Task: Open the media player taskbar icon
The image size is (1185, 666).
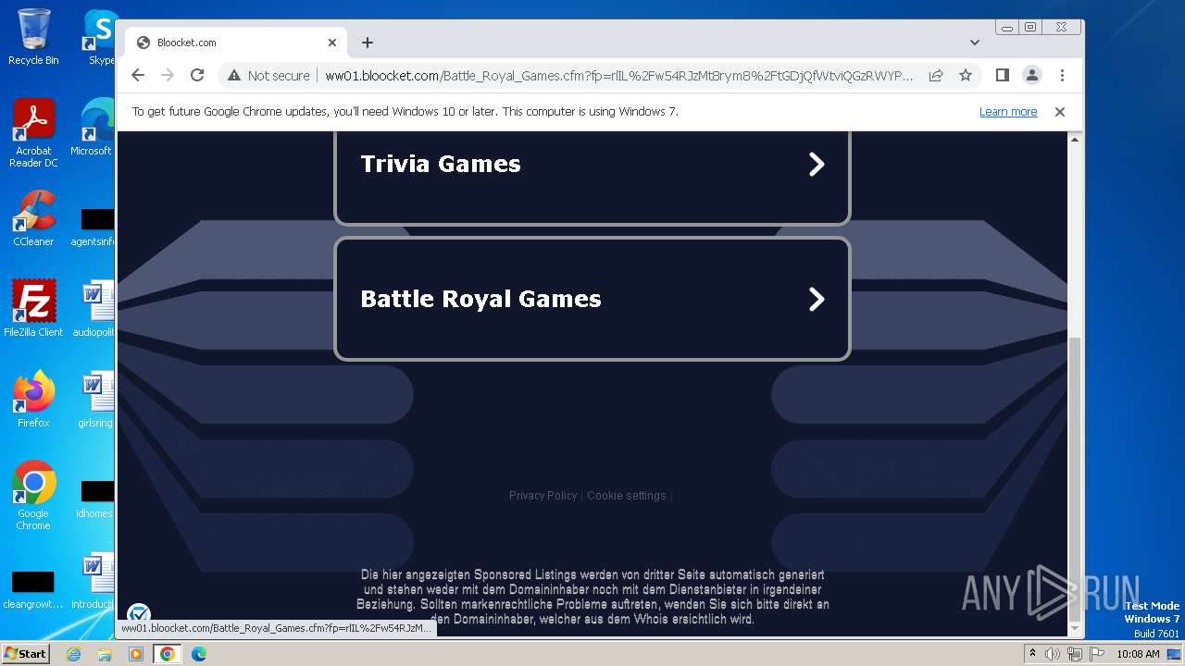Action: (136, 654)
